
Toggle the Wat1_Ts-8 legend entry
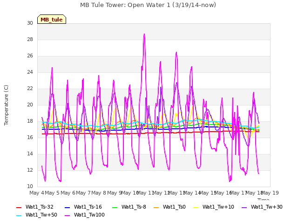tap(129, 207)
